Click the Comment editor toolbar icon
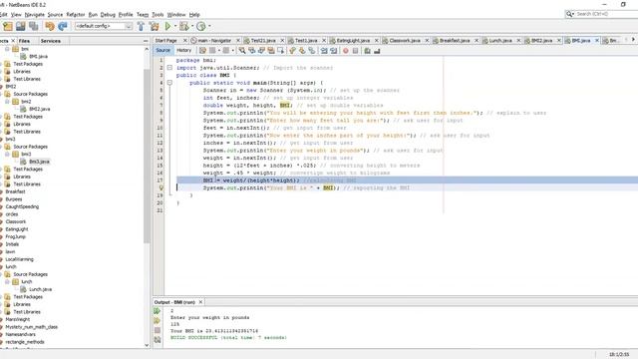 (x=368, y=51)
